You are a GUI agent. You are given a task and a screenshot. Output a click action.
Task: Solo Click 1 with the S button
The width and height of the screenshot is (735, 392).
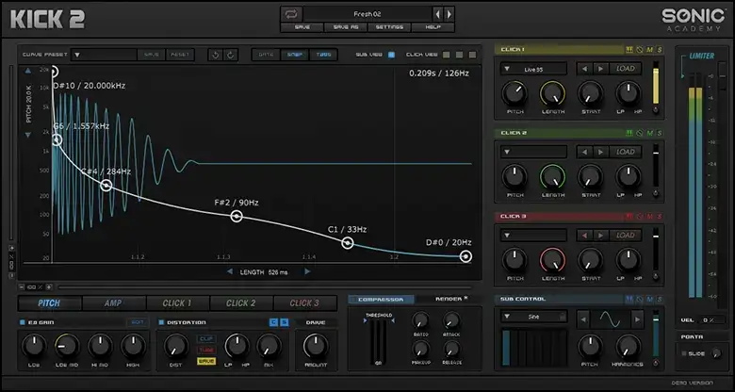coord(660,50)
